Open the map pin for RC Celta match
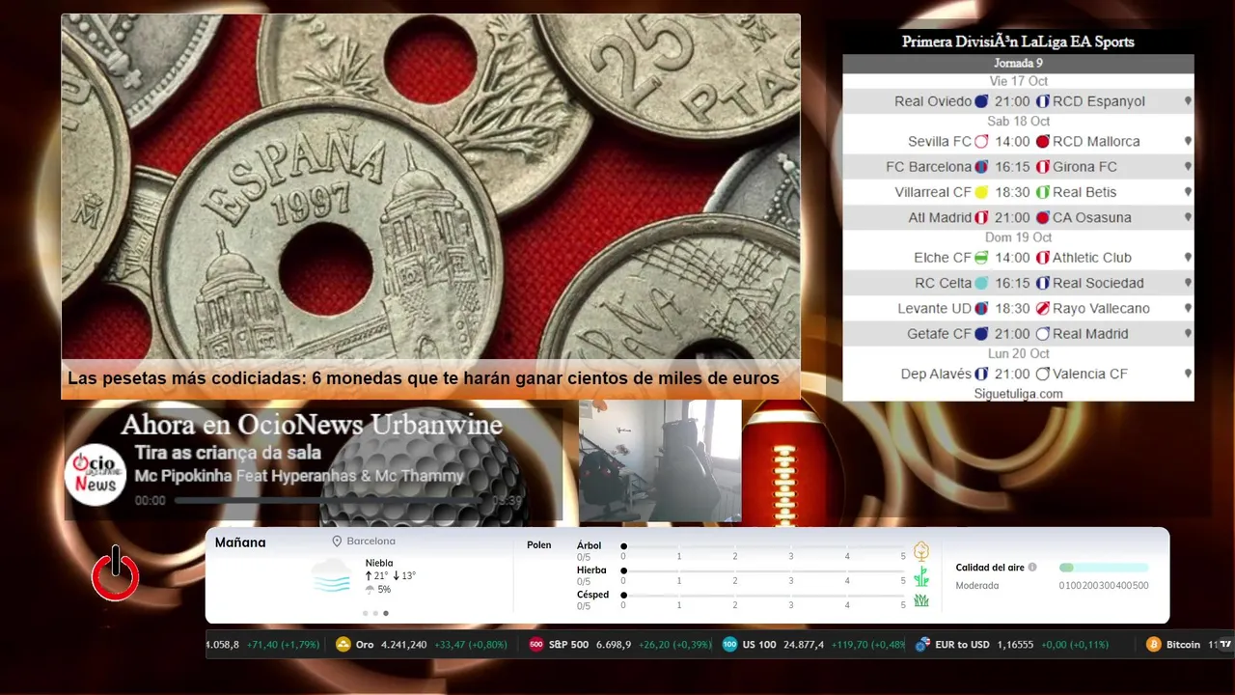This screenshot has width=1235, height=695. point(1188,283)
